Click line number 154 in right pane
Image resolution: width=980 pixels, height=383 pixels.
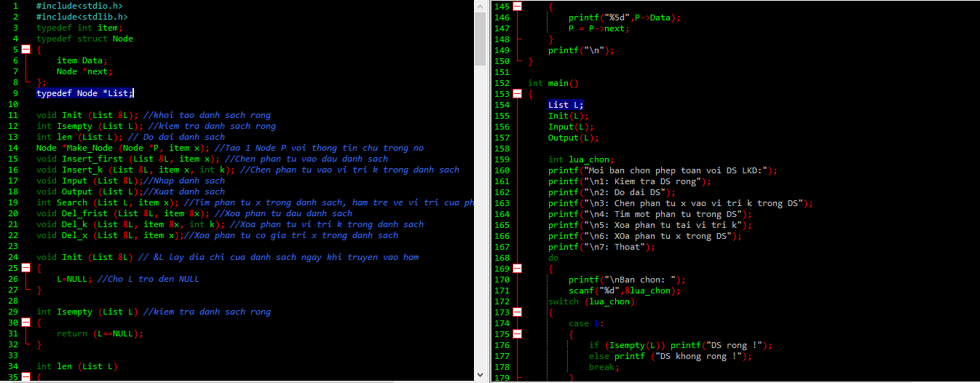point(502,105)
